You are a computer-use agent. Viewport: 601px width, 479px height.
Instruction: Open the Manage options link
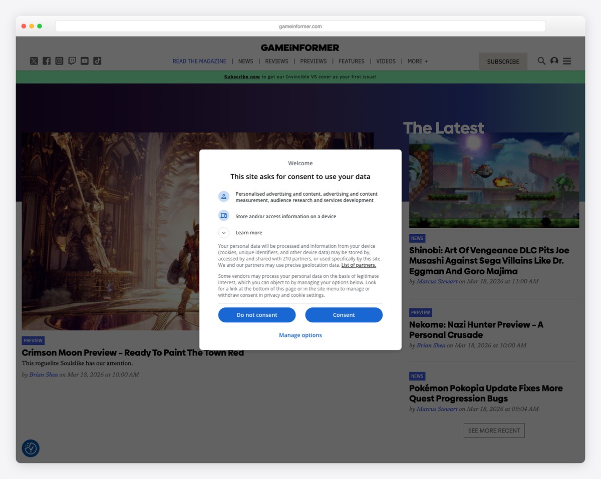(300, 335)
